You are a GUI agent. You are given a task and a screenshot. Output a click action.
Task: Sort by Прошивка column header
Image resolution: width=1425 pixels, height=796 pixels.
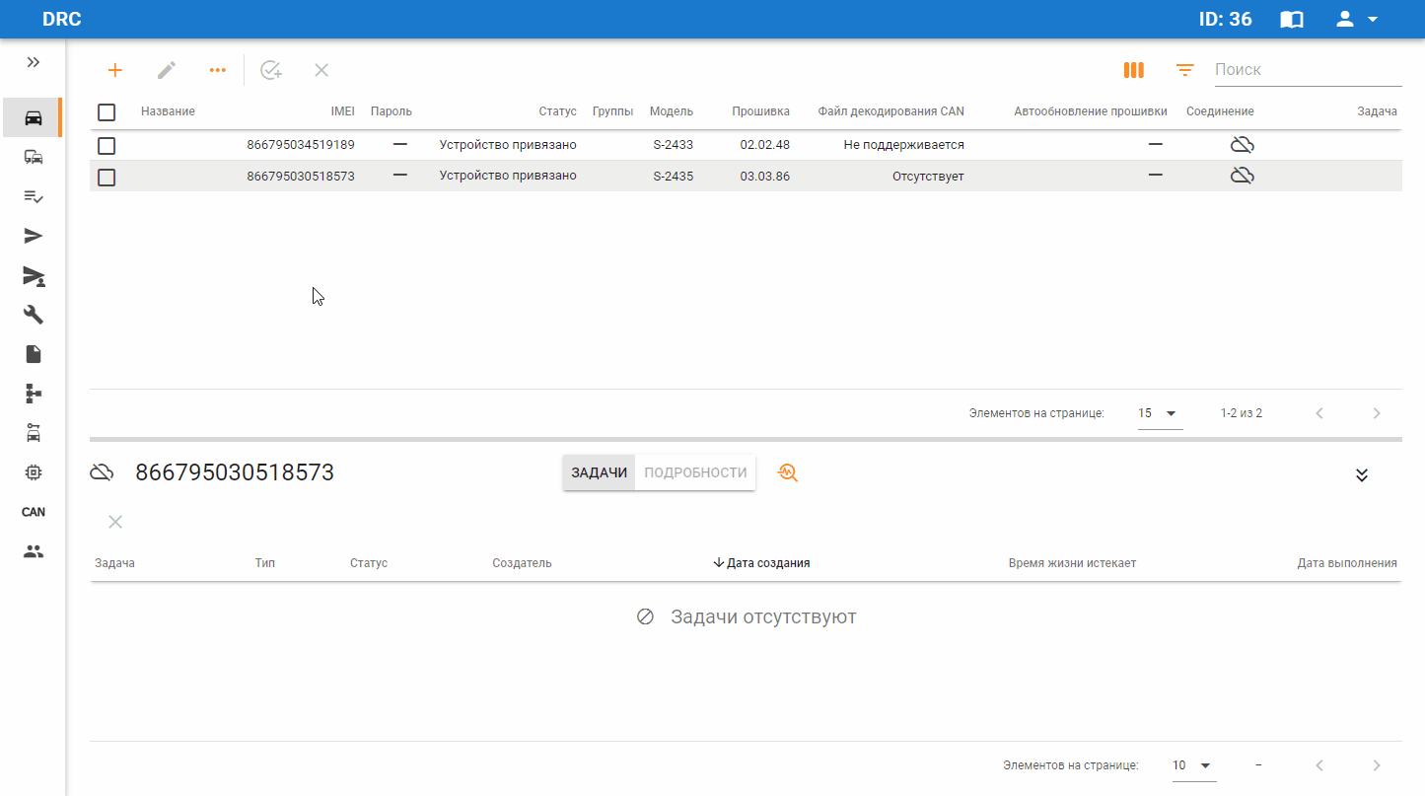760,111
